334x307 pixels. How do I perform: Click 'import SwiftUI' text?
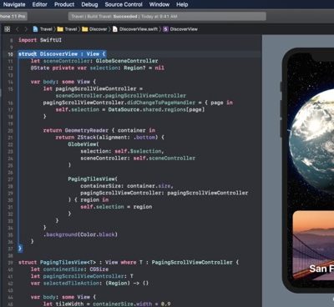point(40,40)
